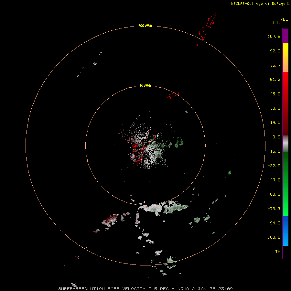Click the -0.9 legend value
The width and height of the screenshot is (291, 291).
(x=275, y=137)
